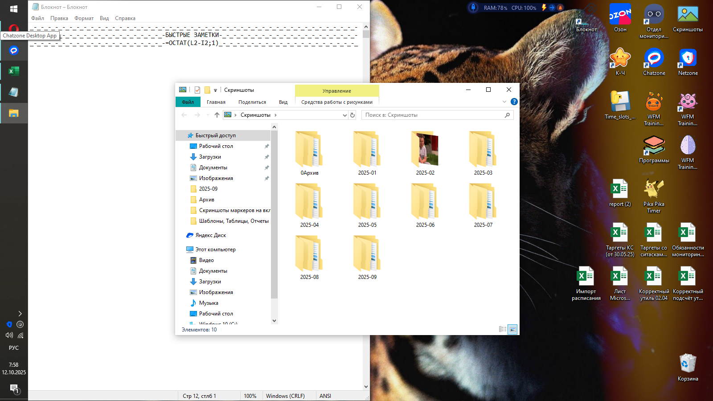Click the New Folder icon in Explorer title bar
The height and width of the screenshot is (401, 713).
click(x=207, y=90)
